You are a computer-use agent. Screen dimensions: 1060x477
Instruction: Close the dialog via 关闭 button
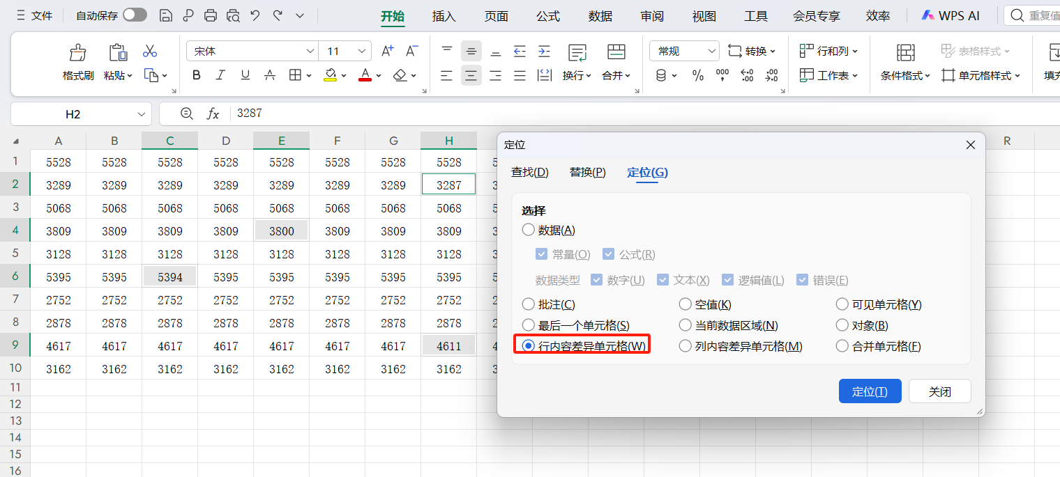pos(939,391)
